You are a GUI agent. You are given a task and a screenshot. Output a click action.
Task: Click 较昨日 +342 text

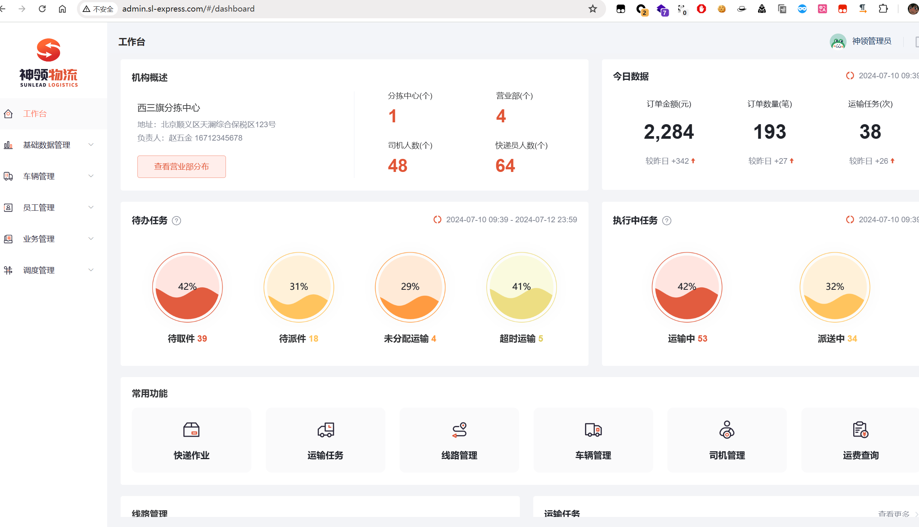click(667, 161)
